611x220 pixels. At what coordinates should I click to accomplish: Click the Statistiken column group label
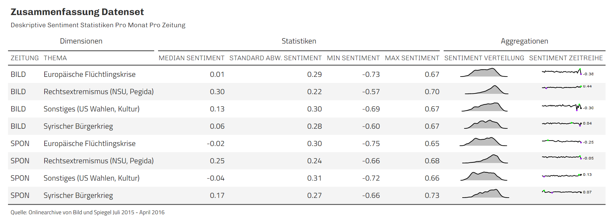[299, 41]
